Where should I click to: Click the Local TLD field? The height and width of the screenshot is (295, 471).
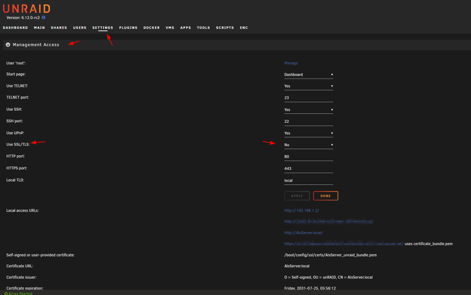pos(309,181)
